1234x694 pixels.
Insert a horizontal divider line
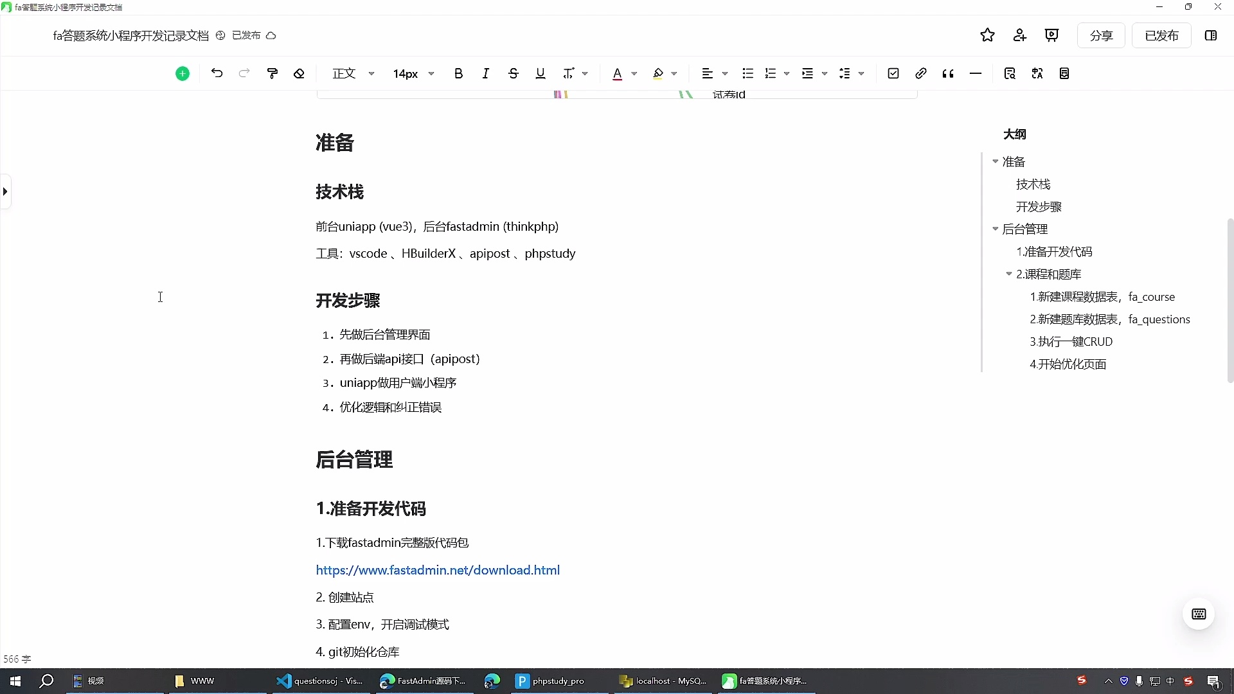point(975,73)
